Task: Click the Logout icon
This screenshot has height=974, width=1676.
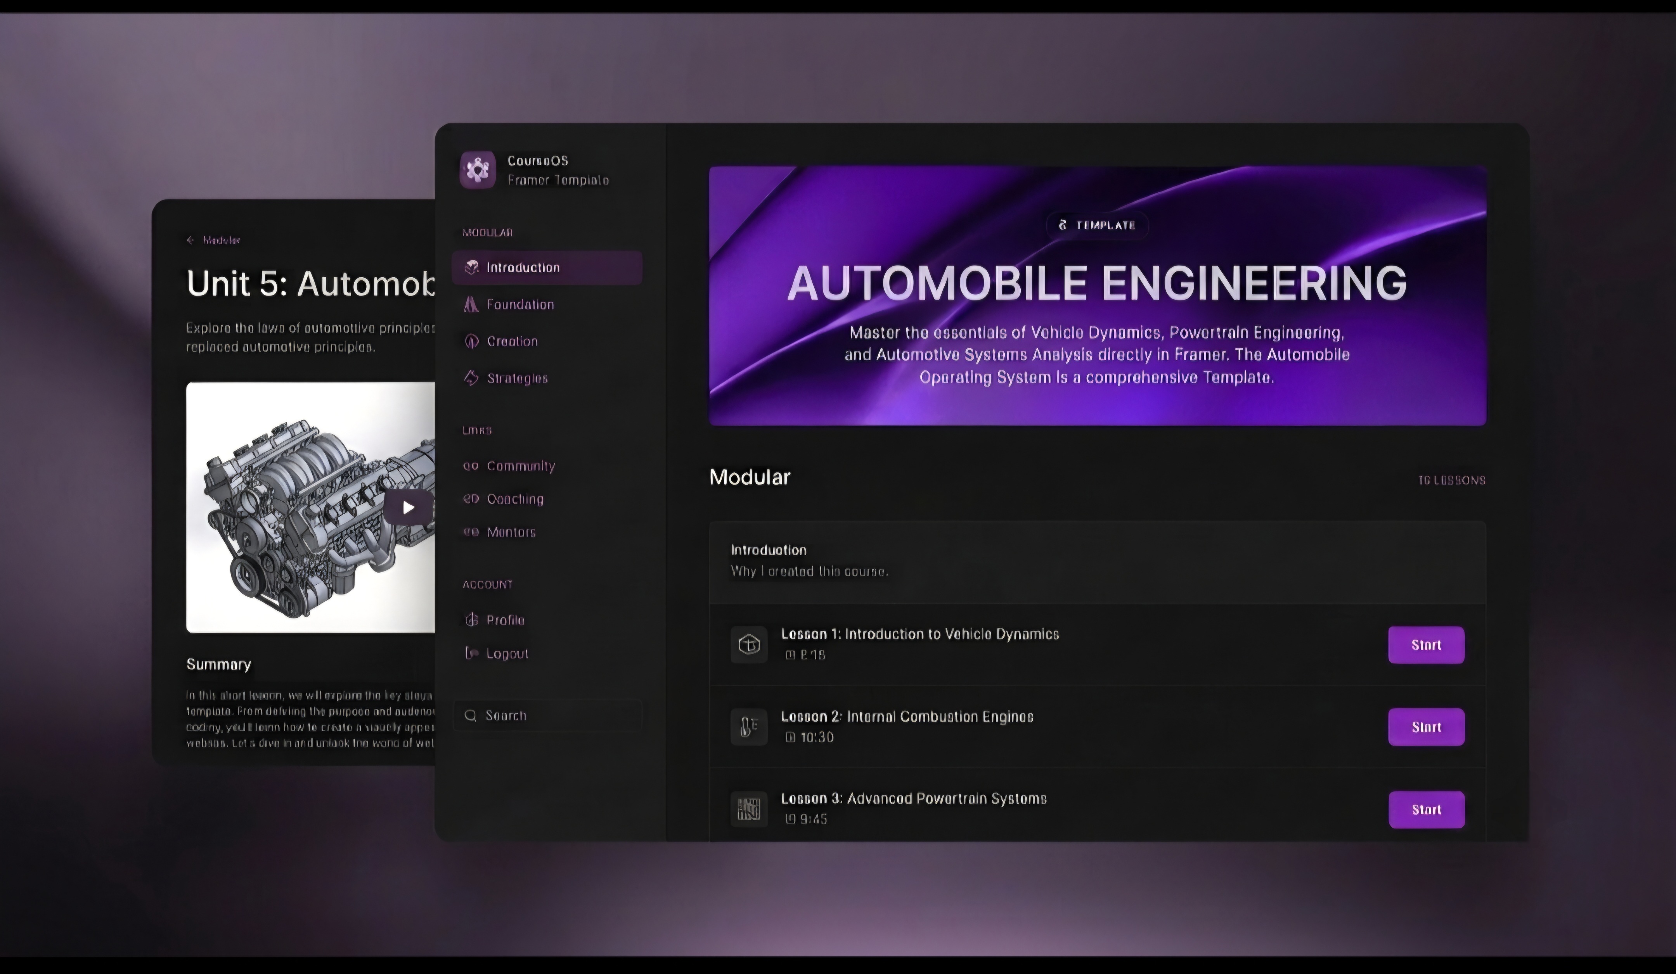Action: pos(471,653)
